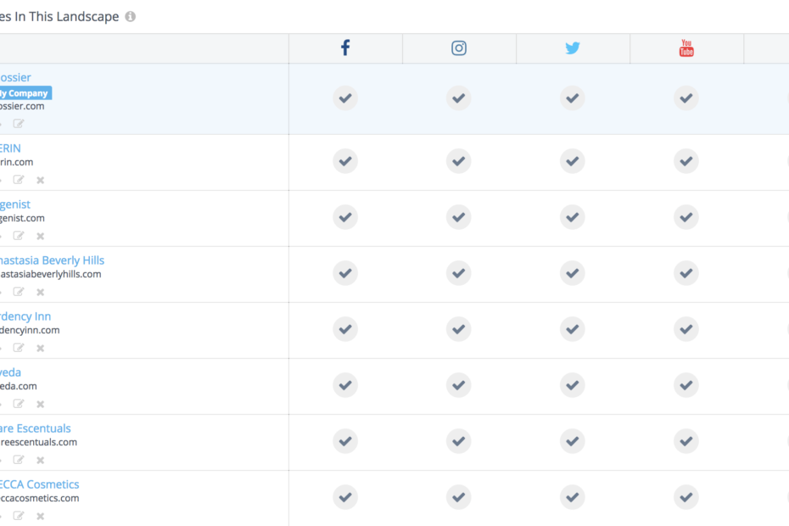Edit the Anastasia Beverly Hills entry
Viewport: 789px width, 526px height.
coord(19,292)
